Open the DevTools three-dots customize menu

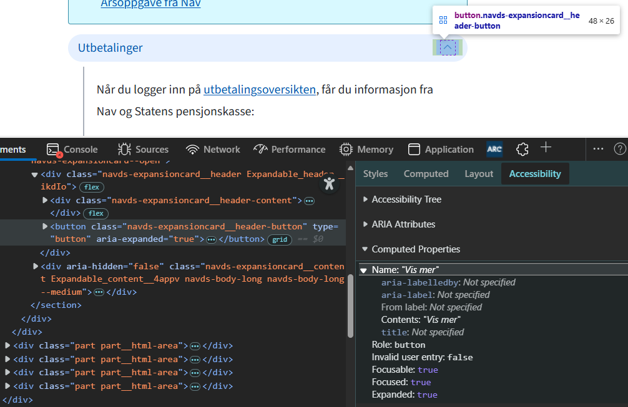click(x=598, y=149)
